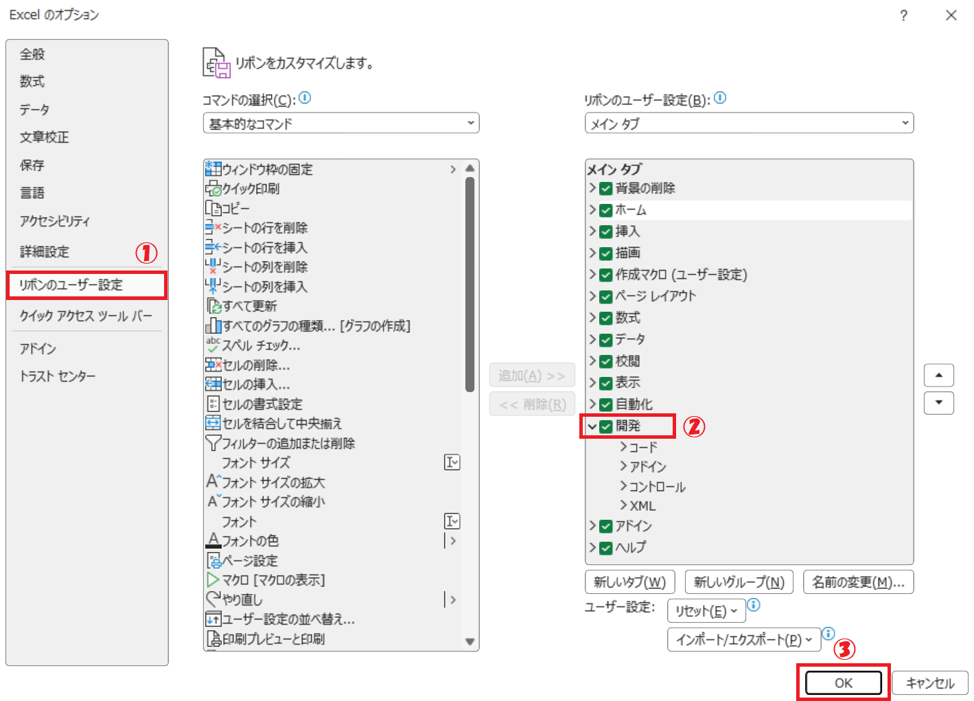The height and width of the screenshot is (701, 974).
Task: Uncheck the 背景の削除 tab checkbox
Action: click(605, 188)
